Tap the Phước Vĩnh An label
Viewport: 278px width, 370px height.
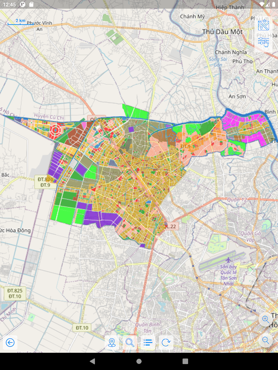pos(39,26)
